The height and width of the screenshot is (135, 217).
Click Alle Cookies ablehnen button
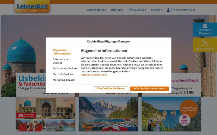click(x=111, y=88)
